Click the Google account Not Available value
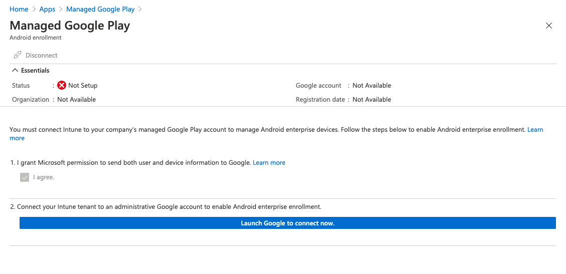The width and height of the screenshot is (566, 274). point(372,86)
